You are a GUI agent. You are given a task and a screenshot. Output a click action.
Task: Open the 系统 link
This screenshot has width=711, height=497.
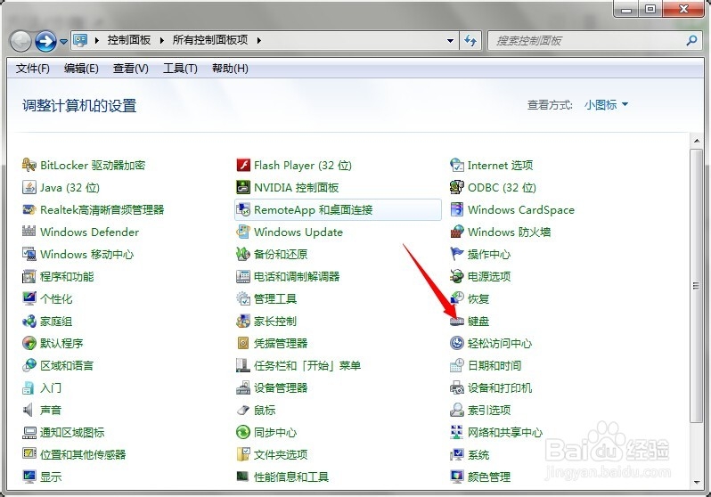[x=478, y=454]
